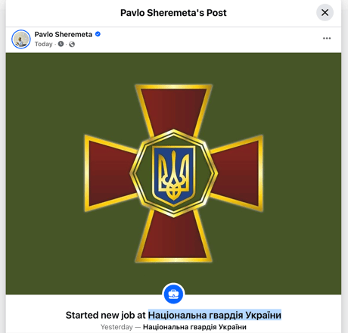
Task: Click the right arm of the red cross
Action: click(237, 173)
